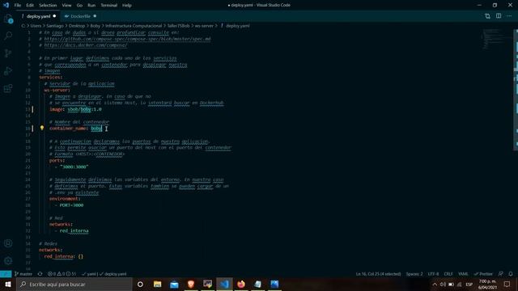This screenshot has width=518, height=291.
Task: Open Firefox from the taskbar
Action: [x=241, y=284]
